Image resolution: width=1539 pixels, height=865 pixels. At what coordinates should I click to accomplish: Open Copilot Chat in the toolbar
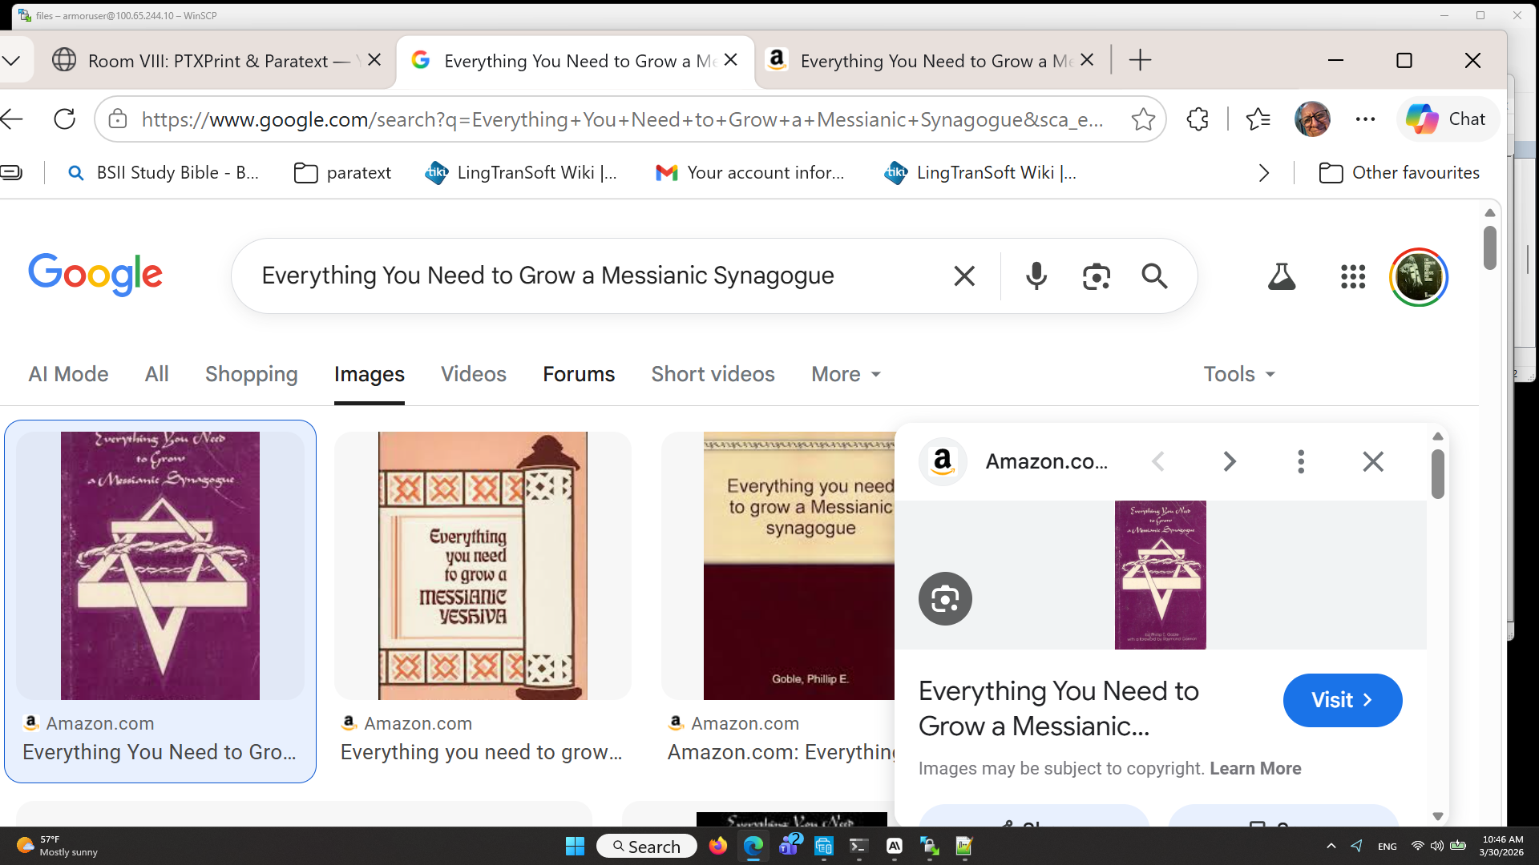1447,119
